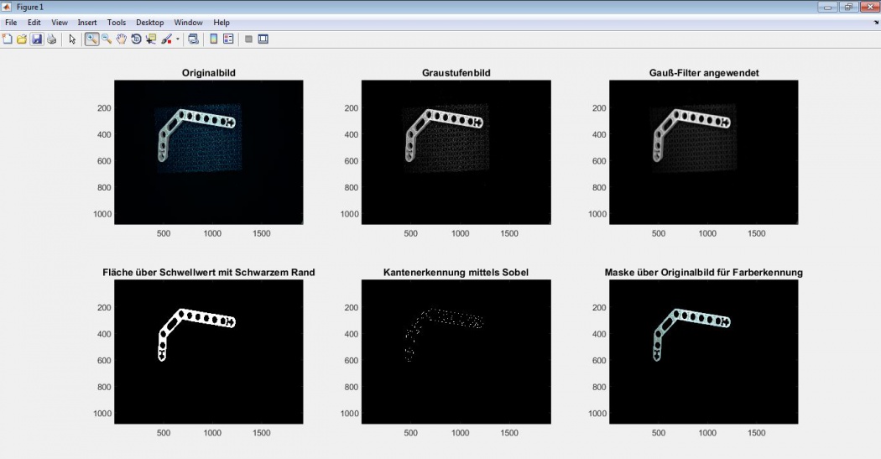Screen dimensions: 881x459
Task: Click the Kantenerkennung mittels Sobel plot image
Action: pyautogui.click(x=456, y=351)
